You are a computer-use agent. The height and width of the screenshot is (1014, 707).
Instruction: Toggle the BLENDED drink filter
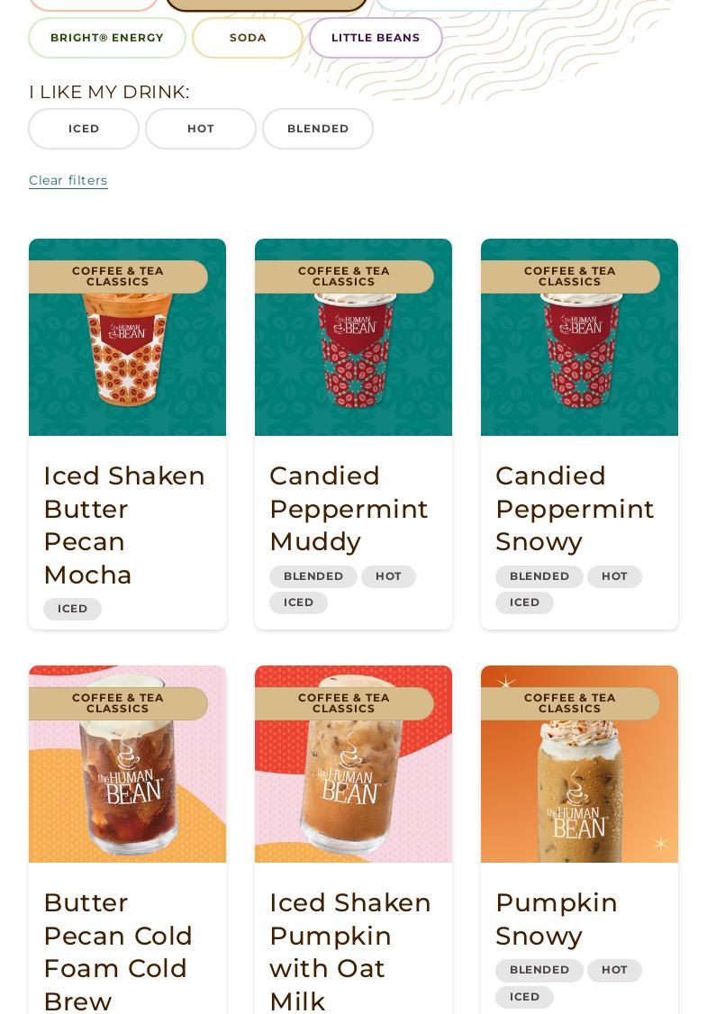(318, 129)
